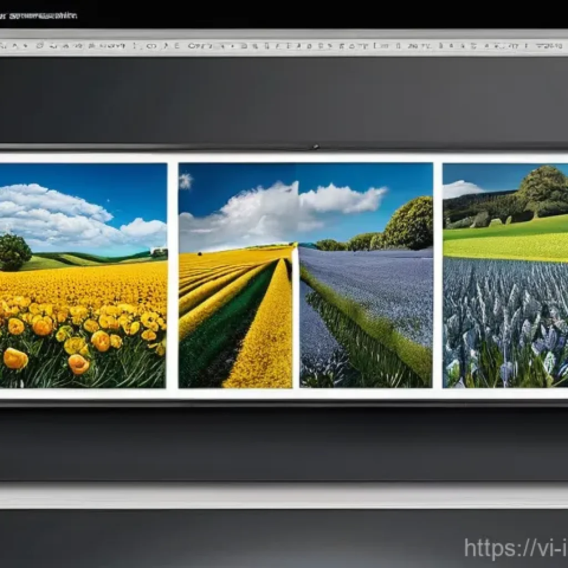Open the yellow striped crop rows photo
Viewport: 568px width, 568px height.
[x=236, y=322]
